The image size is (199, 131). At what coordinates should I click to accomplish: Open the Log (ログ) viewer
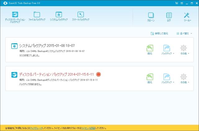click(x=169, y=17)
